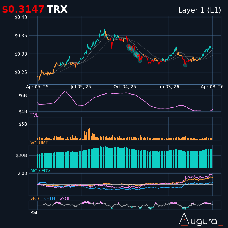Click the $0.30 price axis label

[x=21, y=54]
